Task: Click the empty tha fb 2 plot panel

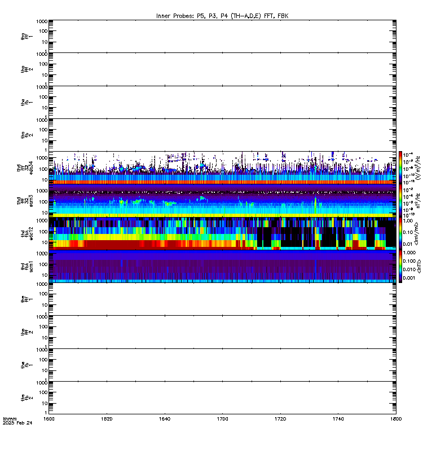Action: click(x=222, y=135)
